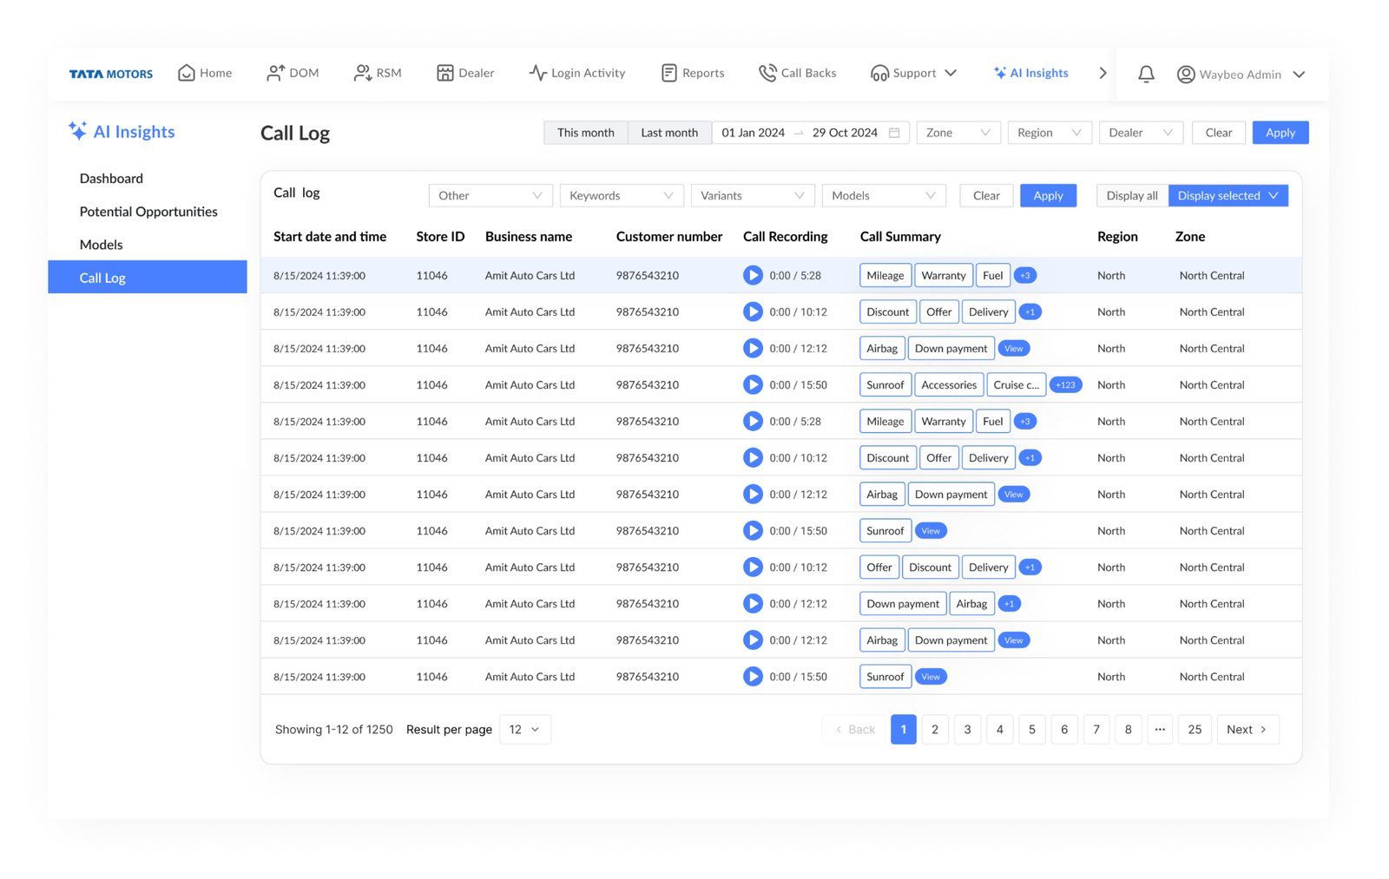Toggle the Last month filter
Viewport: 1389px width, 879px height.
click(668, 133)
